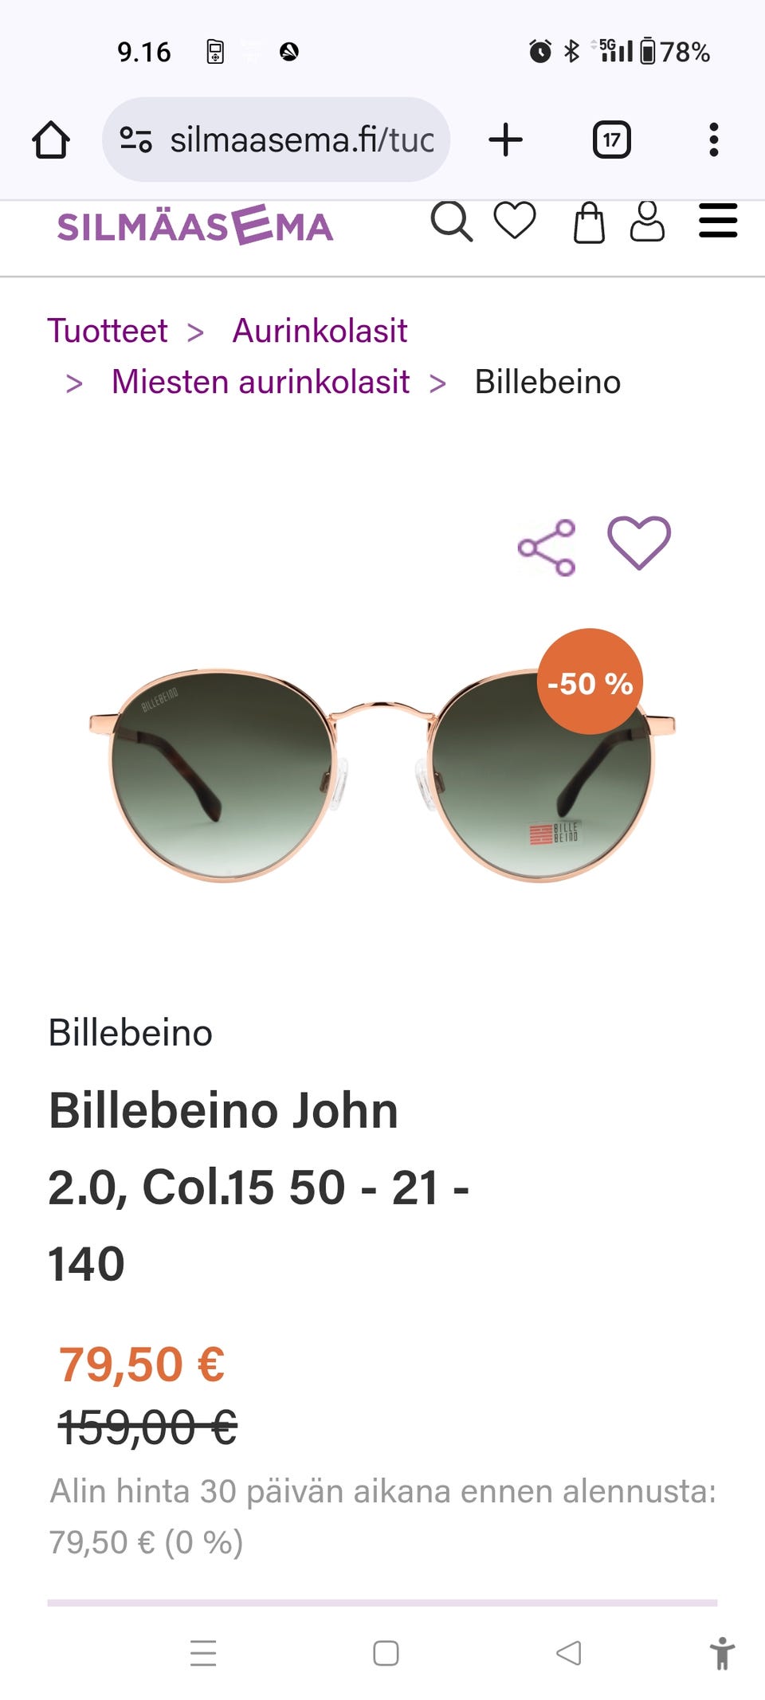This screenshot has height=1700, width=765.
Task: Tap the sunglasses product image
Action: click(382, 775)
